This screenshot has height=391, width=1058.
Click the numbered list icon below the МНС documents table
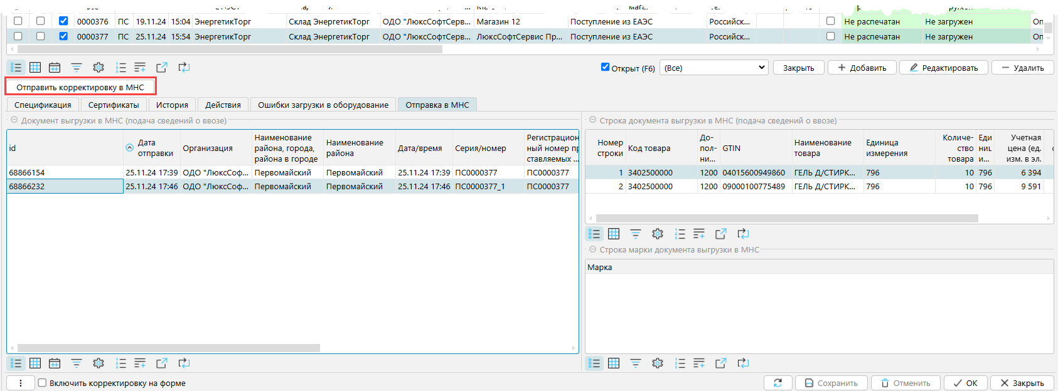pyautogui.click(x=121, y=363)
